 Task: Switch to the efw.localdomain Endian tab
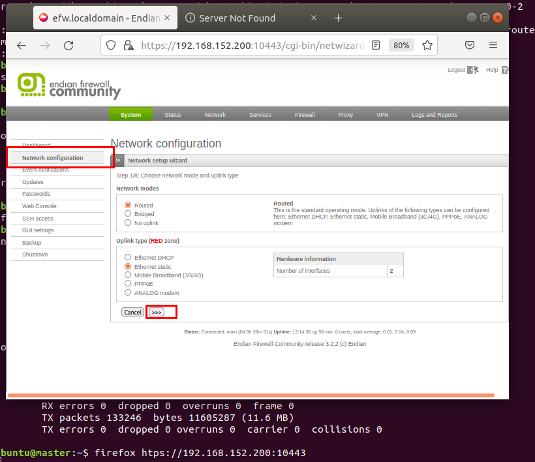[x=105, y=18]
